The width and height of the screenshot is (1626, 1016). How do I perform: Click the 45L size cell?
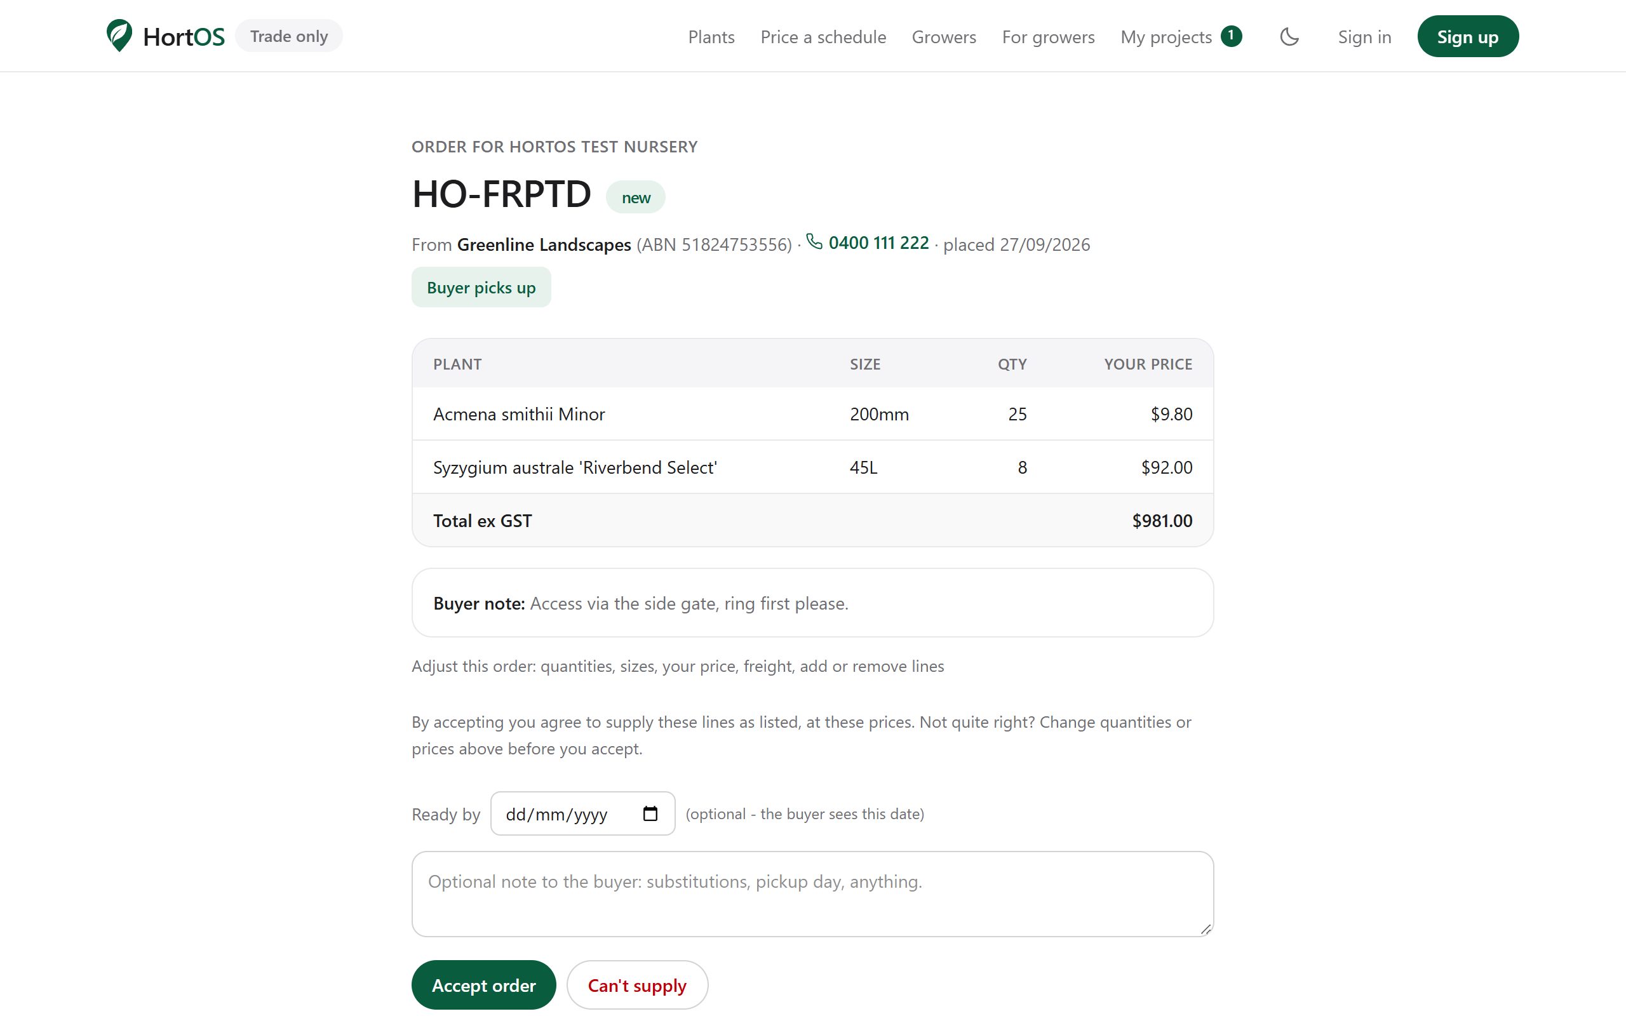coord(863,467)
